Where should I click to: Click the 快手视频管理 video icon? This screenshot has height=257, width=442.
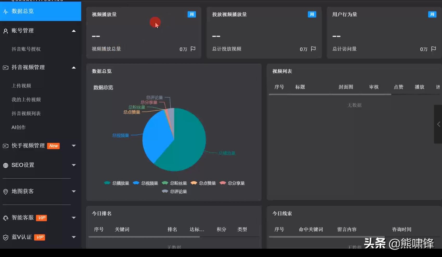click(5, 146)
